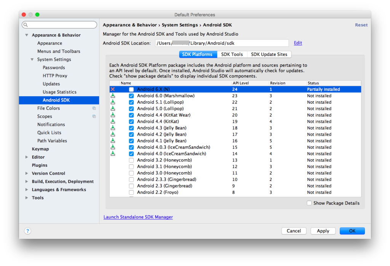Open the SDK Update Sites tab

pos(269,54)
